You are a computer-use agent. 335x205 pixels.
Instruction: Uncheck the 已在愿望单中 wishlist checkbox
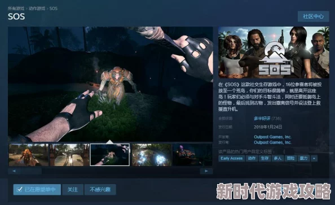point(19,189)
